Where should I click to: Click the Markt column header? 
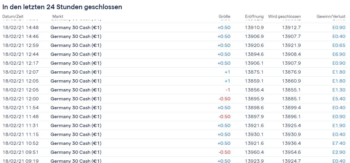(x=58, y=16)
